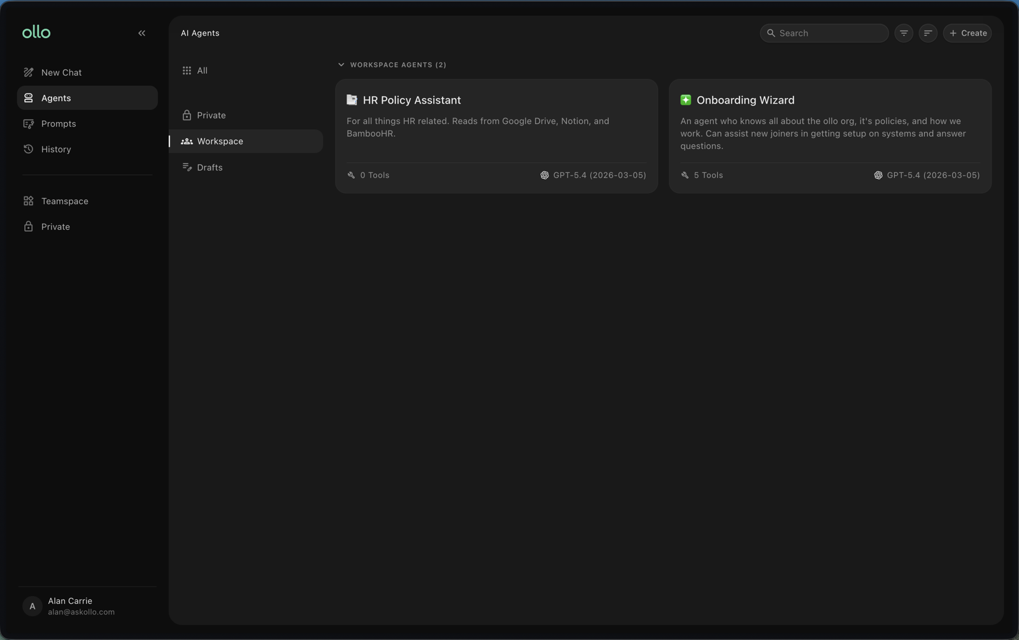Click the wrench icon by 5 Tools
This screenshot has width=1019, height=640.
click(685, 175)
